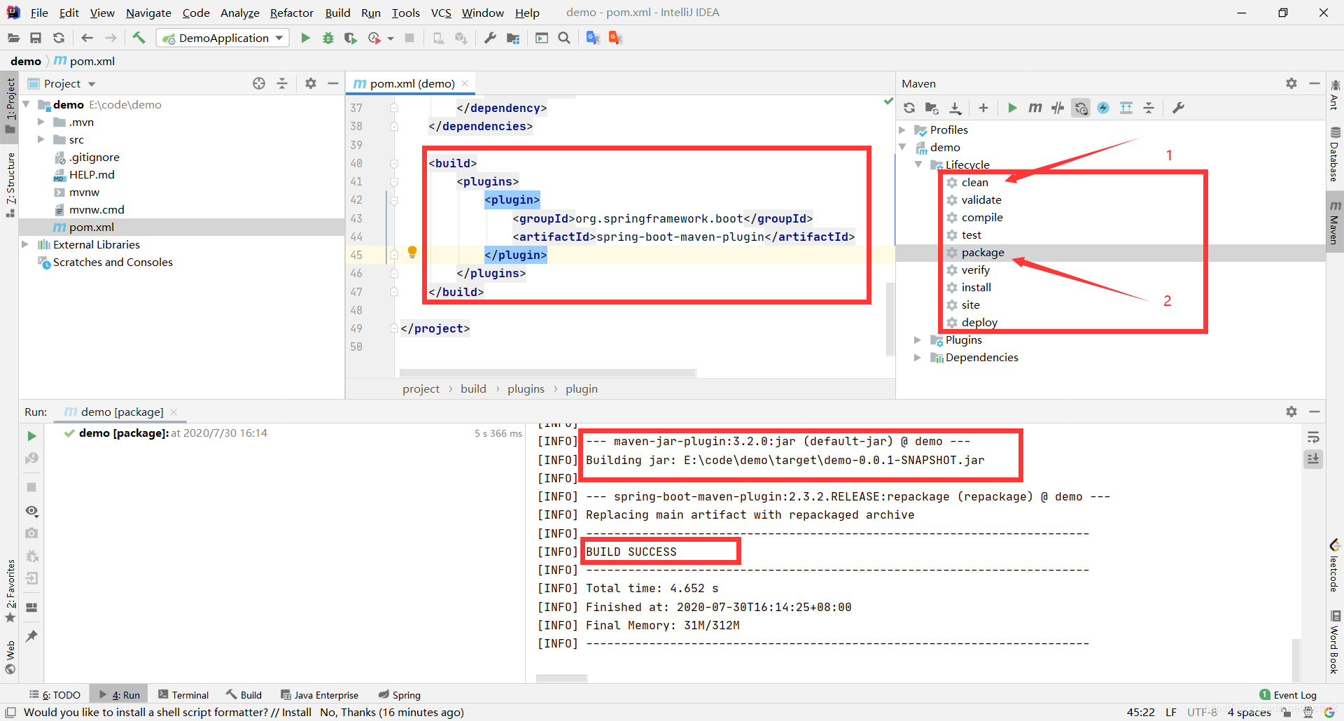Switch to Terminal tool window tab
This screenshot has width=1344, height=721.
click(x=183, y=695)
